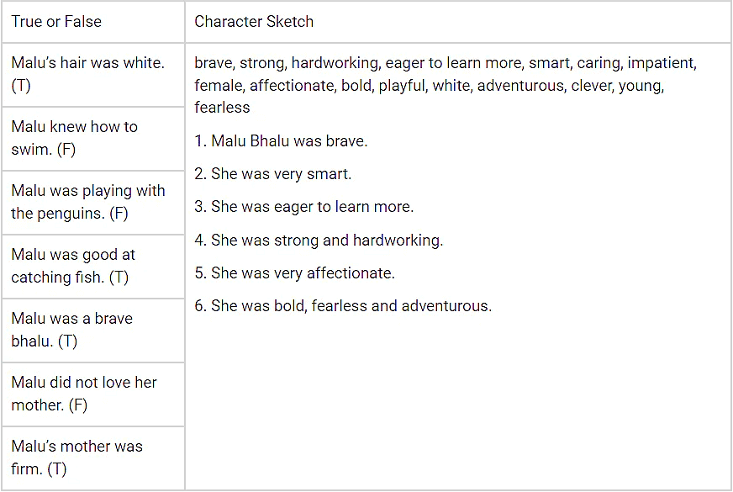Click the "did not love her mother" statement
The image size is (733, 492).
[84, 394]
